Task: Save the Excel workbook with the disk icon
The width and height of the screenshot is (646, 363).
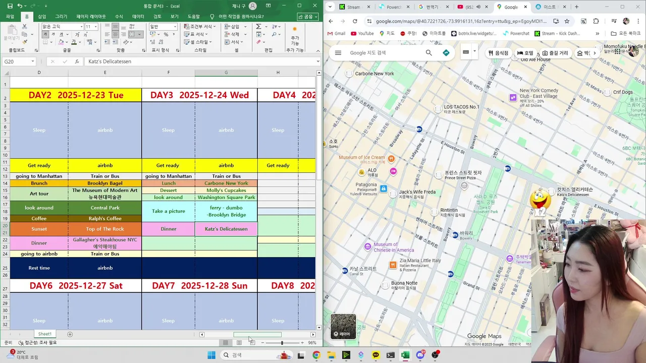Action: tap(10, 6)
